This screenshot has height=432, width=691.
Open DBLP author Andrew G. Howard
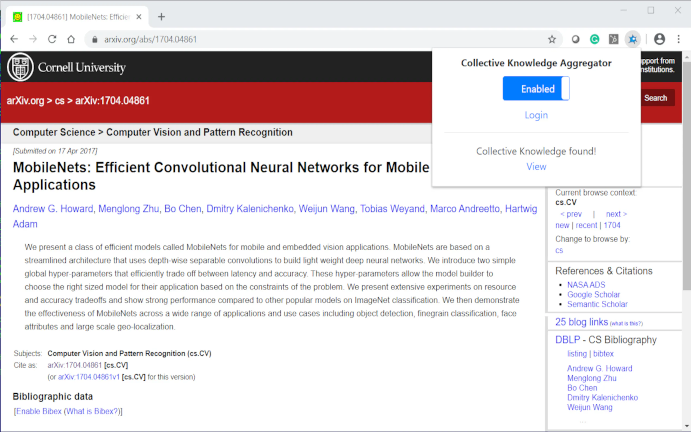click(x=600, y=369)
